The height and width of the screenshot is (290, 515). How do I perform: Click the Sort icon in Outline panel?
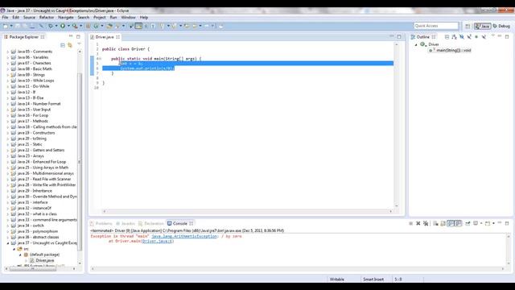pos(454,37)
